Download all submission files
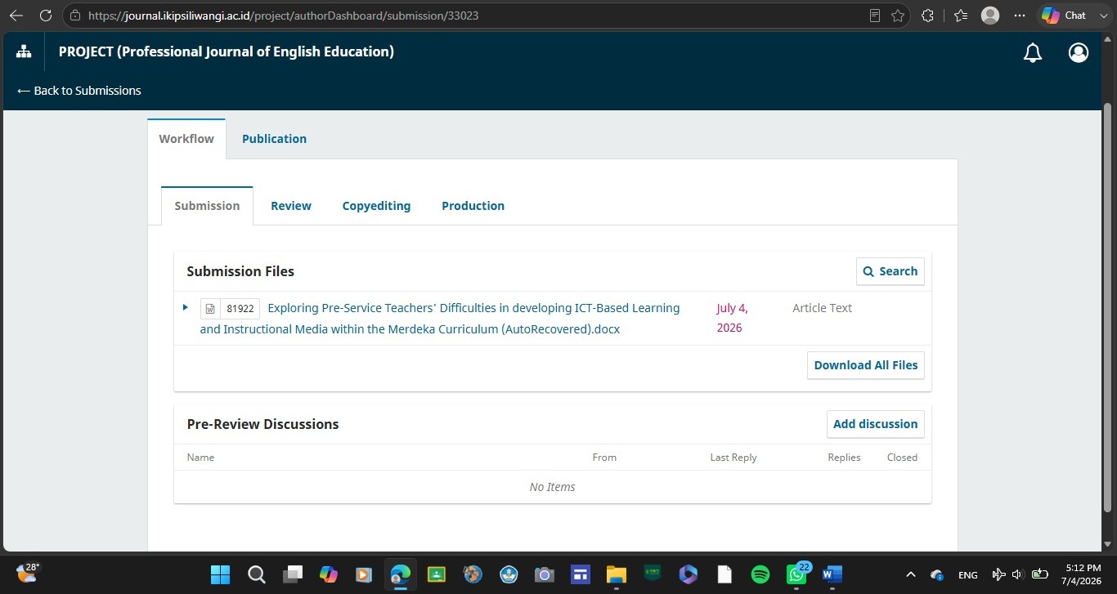 point(866,365)
